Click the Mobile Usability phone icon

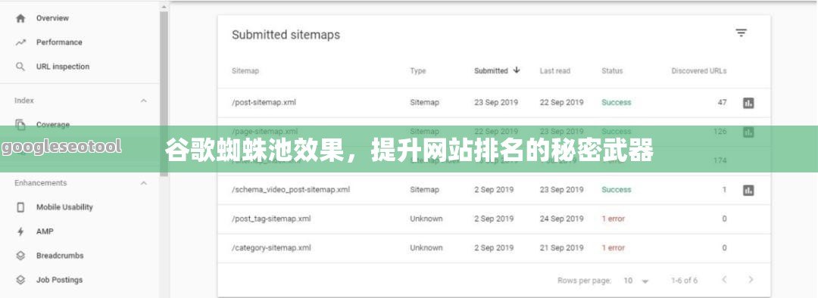click(x=21, y=207)
